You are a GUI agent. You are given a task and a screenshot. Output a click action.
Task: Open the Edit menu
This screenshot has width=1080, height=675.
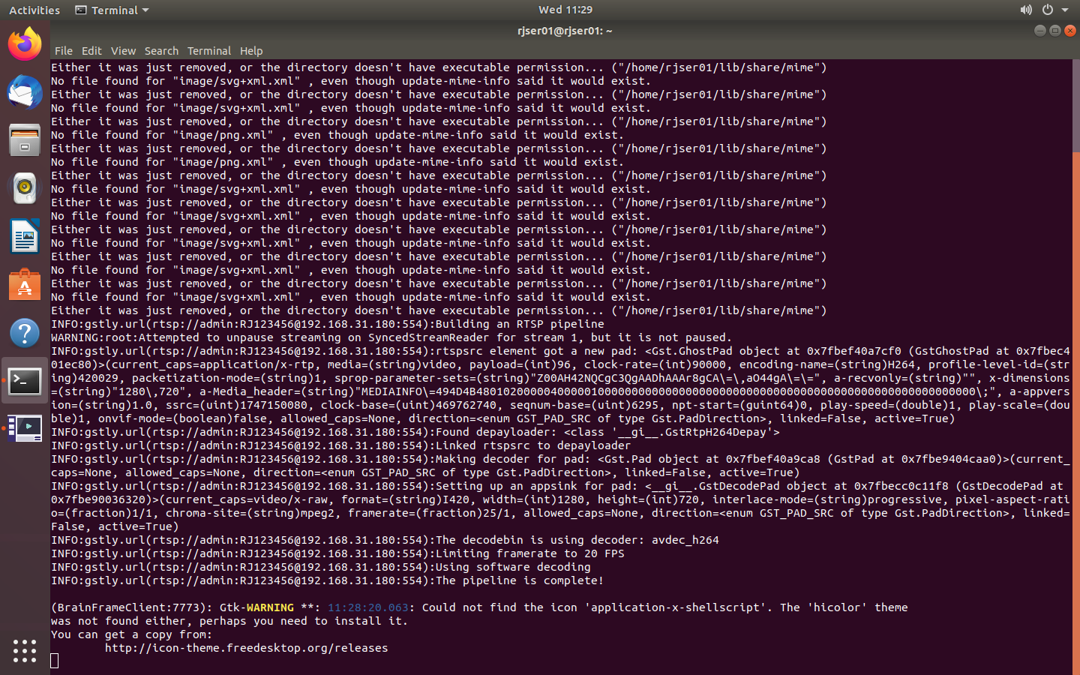(91, 51)
